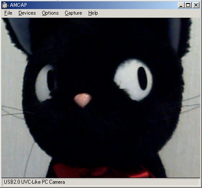
Task: Open the Options menu
Action: [x=50, y=13]
